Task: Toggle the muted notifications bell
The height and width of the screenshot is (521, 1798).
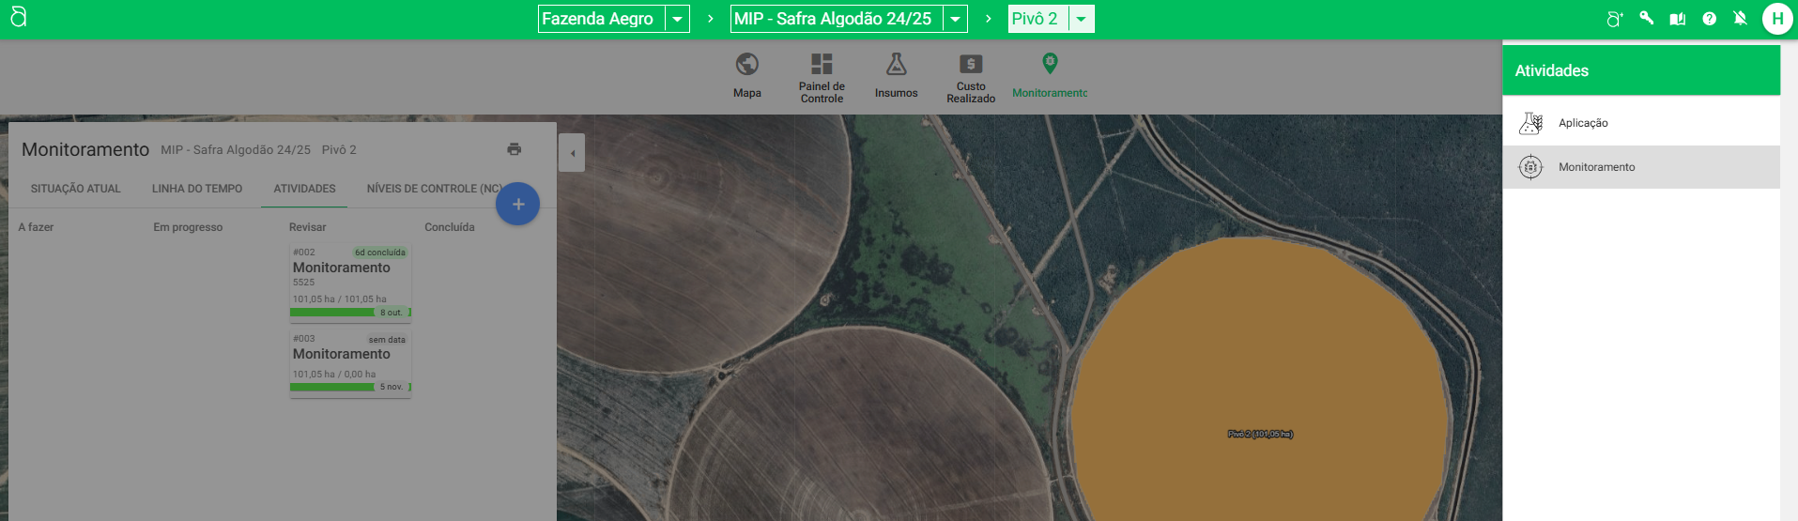Action: point(1740,19)
